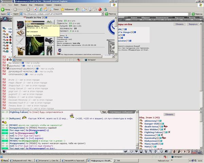Switch to the Бойцовский клуб taskbar window
Viewport: 204px width, 163px height.
tap(22, 161)
